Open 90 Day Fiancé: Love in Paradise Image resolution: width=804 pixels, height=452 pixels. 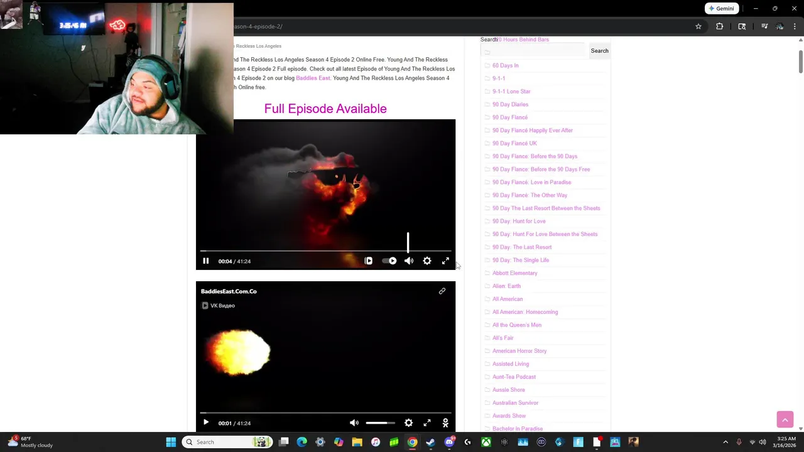531,182
